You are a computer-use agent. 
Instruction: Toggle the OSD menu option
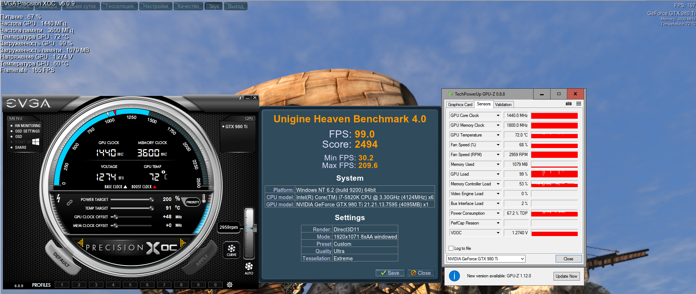18,136
